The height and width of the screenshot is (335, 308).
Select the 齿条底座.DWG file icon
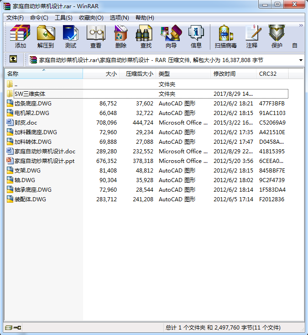click(x=10, y=103)
